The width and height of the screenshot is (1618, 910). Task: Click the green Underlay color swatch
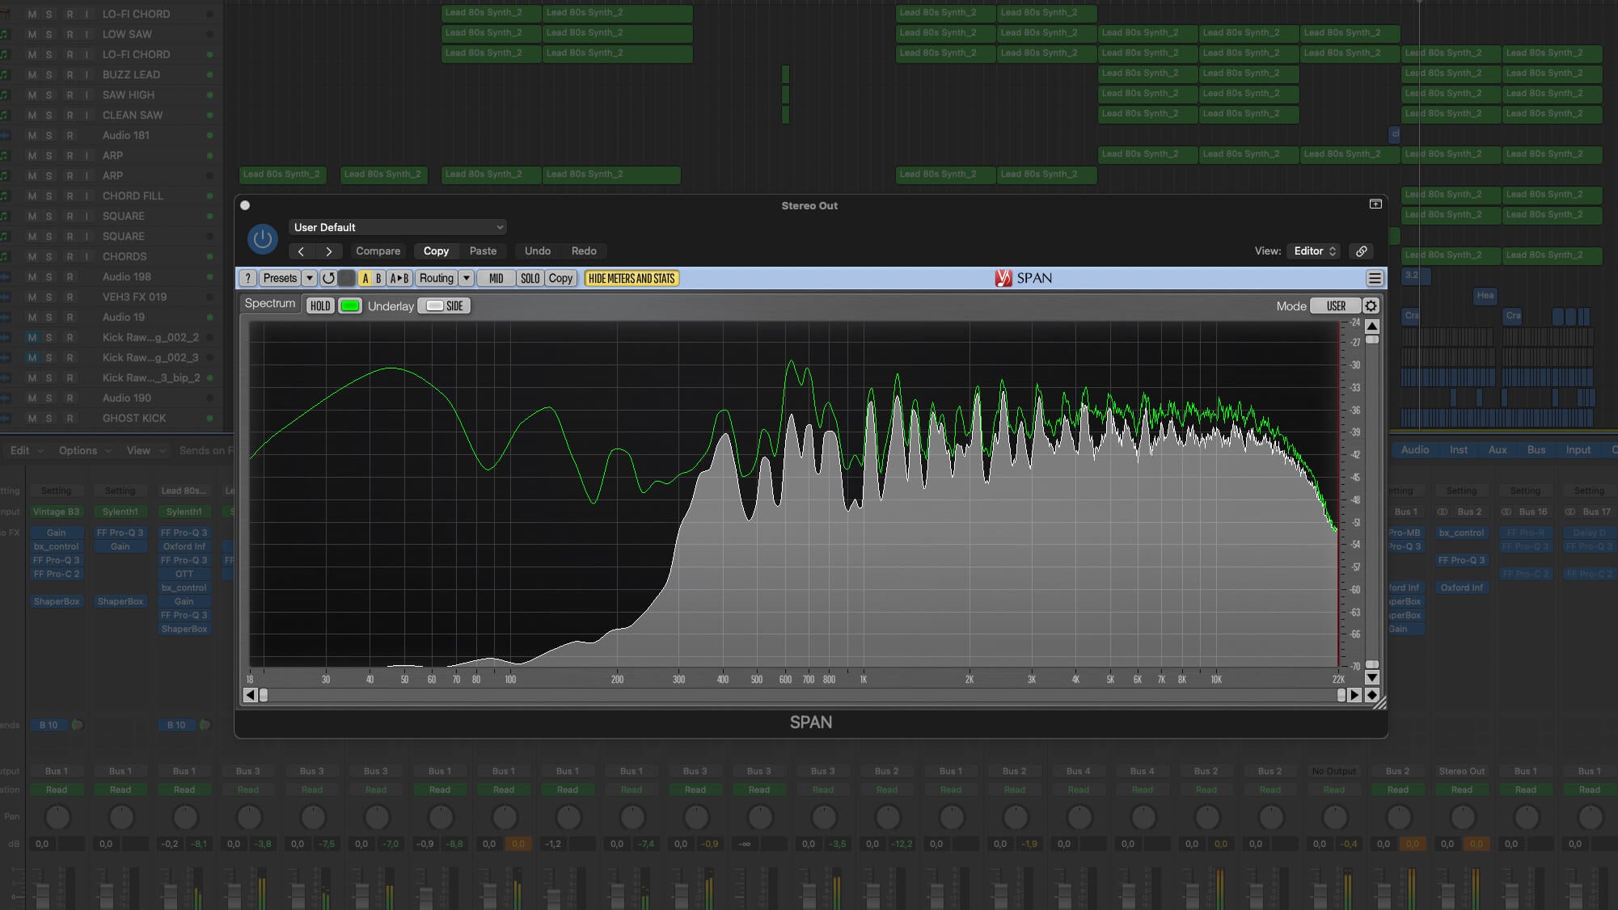(x=349, y=305)
